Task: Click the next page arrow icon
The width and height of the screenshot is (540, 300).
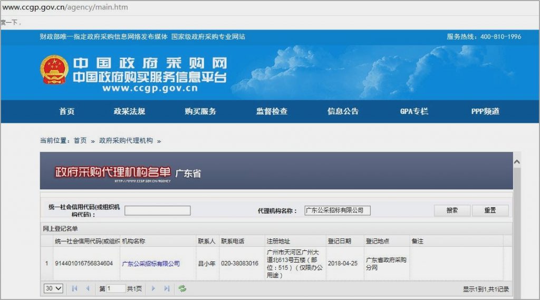Action: coord(153,288)
